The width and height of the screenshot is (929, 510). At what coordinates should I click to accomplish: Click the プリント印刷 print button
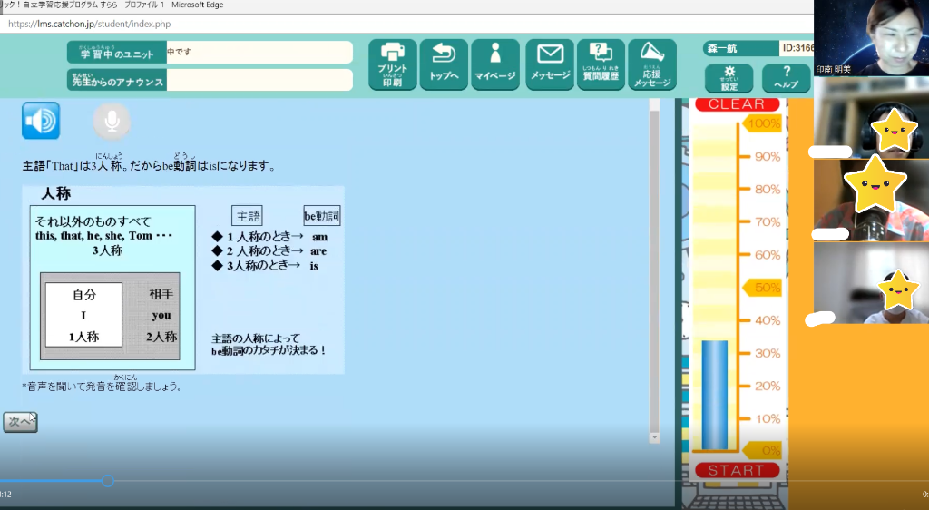[x=392, y=64]
